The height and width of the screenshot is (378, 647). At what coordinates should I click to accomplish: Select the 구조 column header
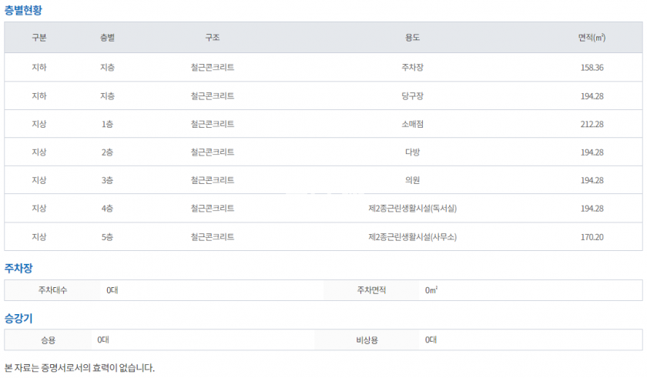pos(213,38)
